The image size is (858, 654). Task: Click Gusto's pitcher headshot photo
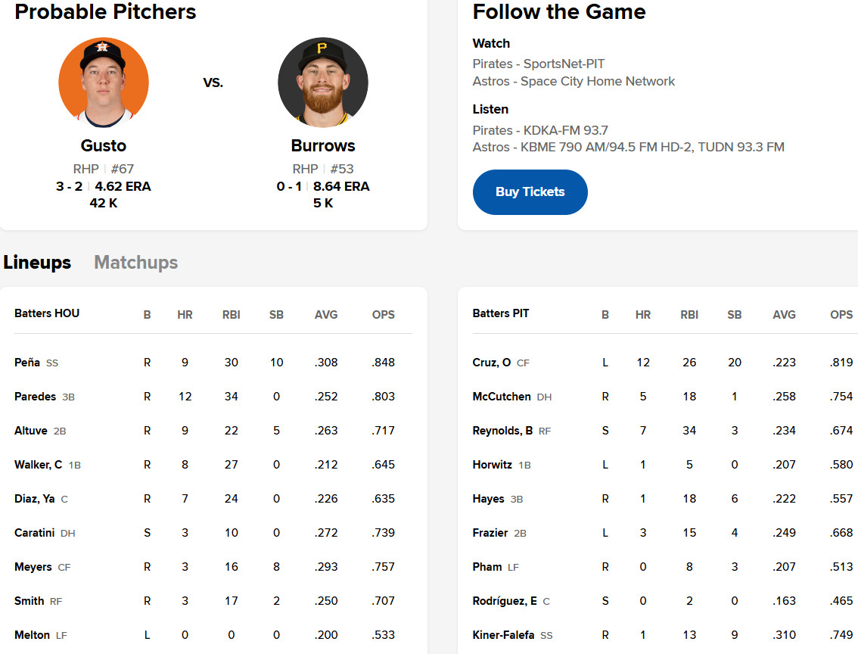[x=104, y=83]
